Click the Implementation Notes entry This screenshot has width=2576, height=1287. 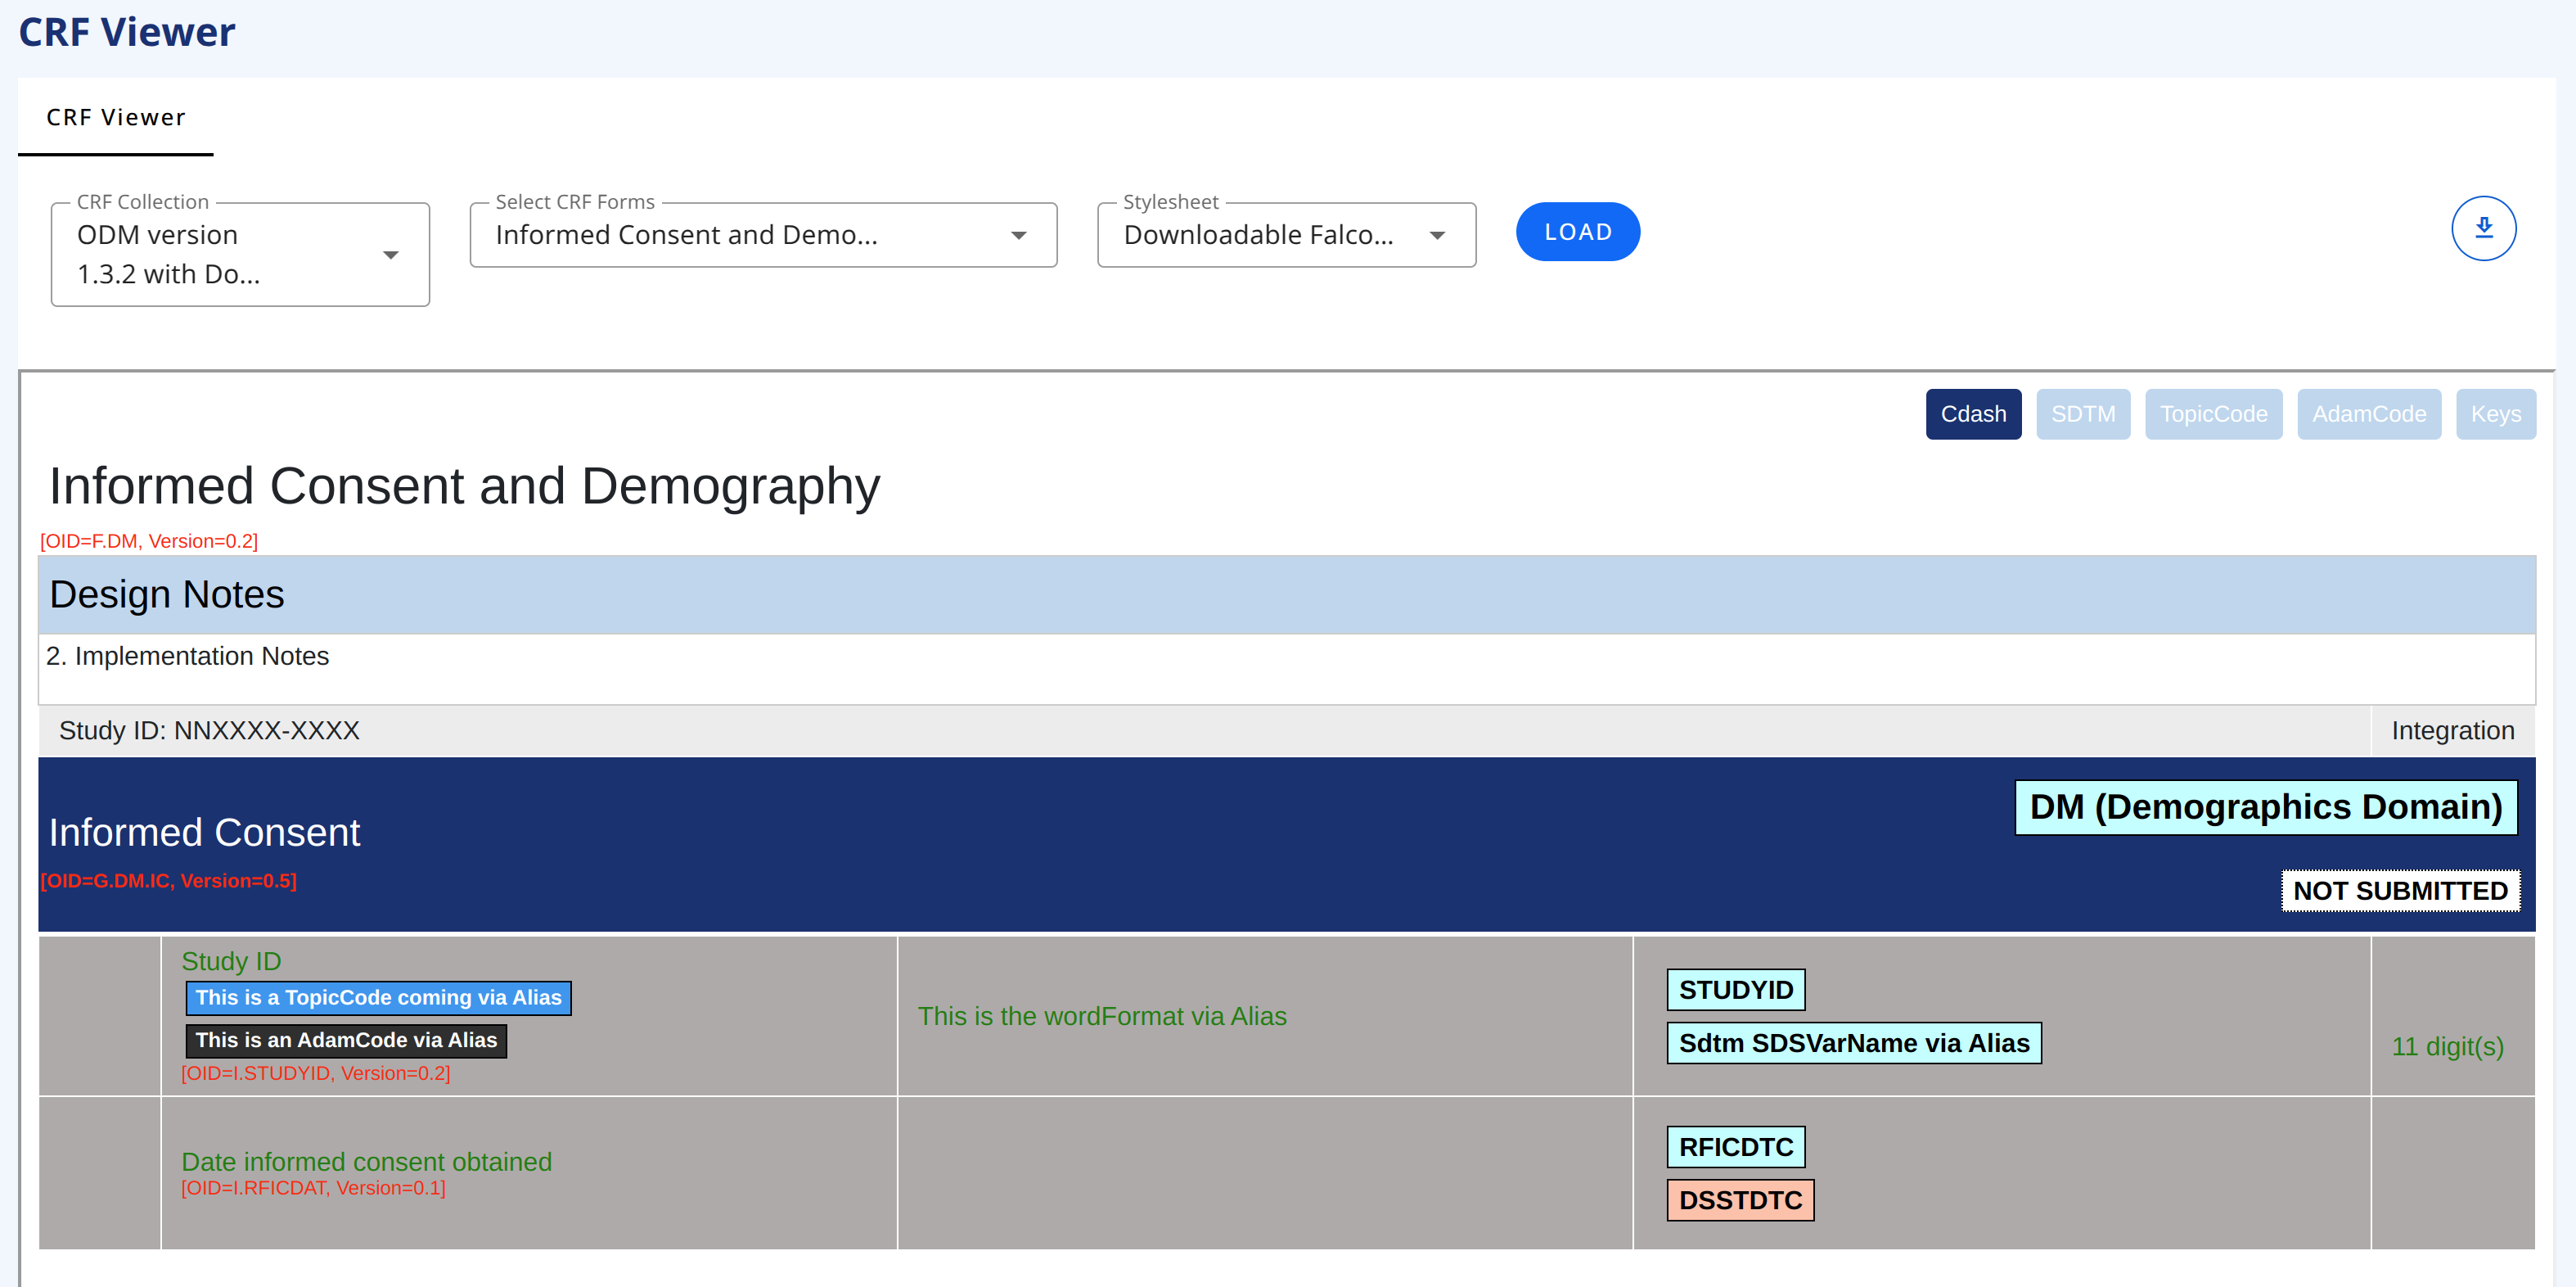point(188,656)
